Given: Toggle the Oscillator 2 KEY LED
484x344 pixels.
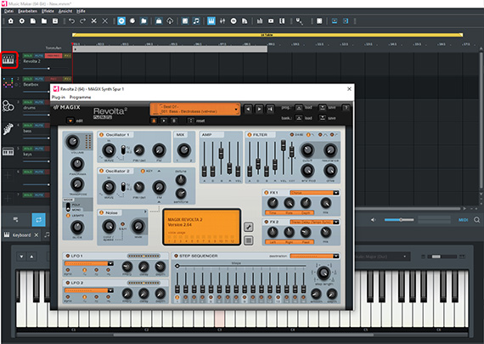Looking at the screenshot, I should tap(143, 171).
